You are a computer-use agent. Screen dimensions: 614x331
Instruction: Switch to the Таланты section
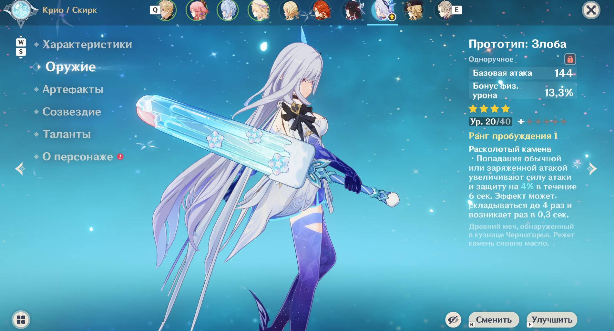(67, 134)
